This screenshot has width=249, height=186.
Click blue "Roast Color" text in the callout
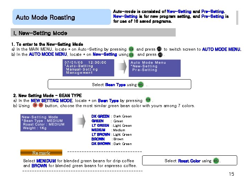click(x=189, y=161)
